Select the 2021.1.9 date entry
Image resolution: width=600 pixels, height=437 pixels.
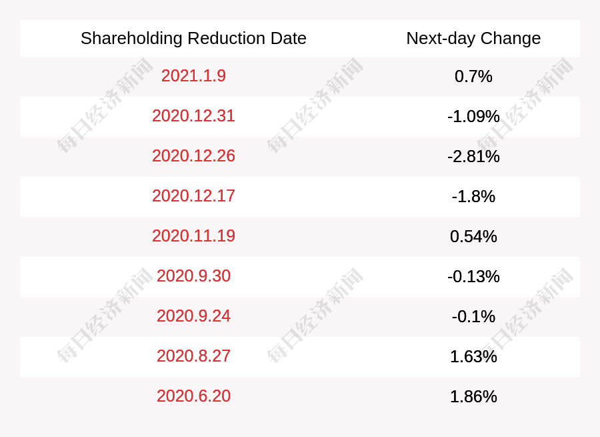click(193, 76)
